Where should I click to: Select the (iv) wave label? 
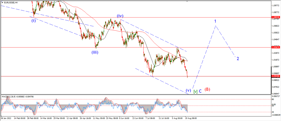click(120, 16)
